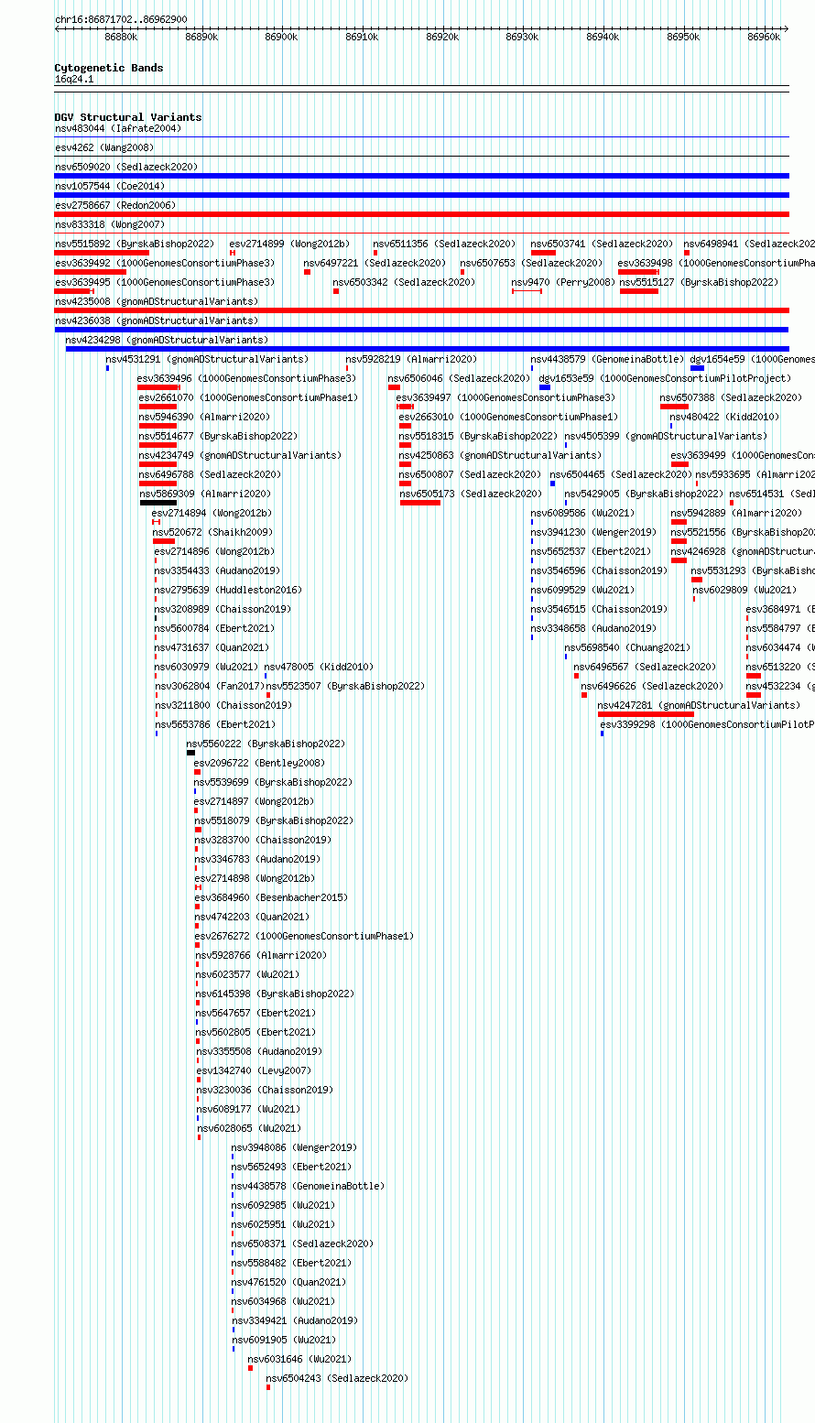
Task: Click the nsv2795639 (Huddleston2016) label
Action: 228,590
